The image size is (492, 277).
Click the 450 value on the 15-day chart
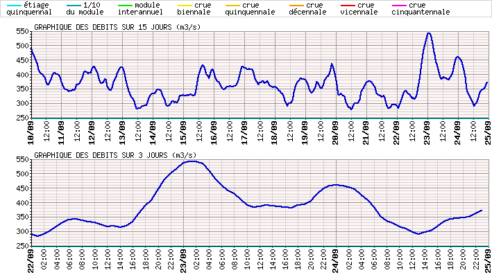click(23, 60)
